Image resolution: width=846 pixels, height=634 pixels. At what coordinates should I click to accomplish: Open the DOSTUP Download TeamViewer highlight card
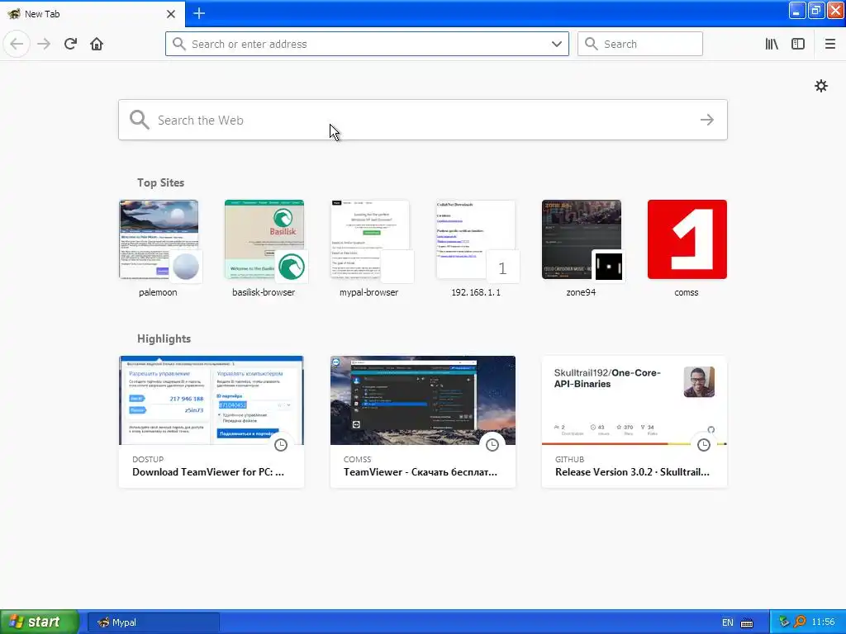click(211, 422)
